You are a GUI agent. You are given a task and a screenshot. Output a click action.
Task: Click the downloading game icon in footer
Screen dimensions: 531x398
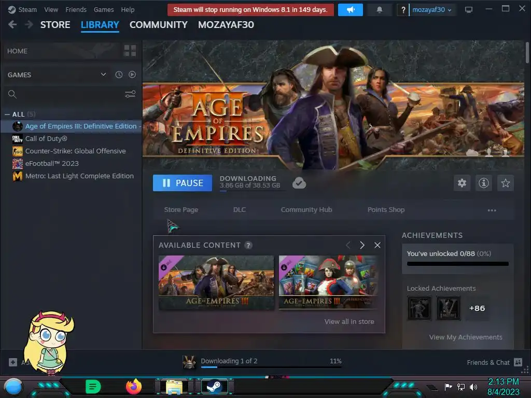click(x=189, y=362)
